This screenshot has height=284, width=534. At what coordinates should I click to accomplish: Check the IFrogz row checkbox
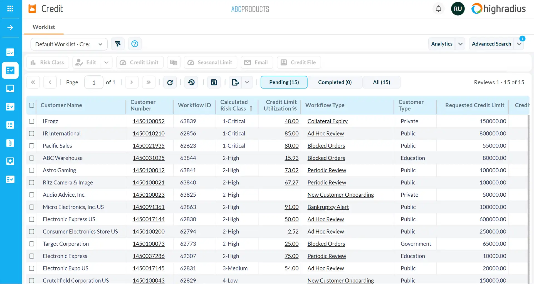tap(32, 121)
